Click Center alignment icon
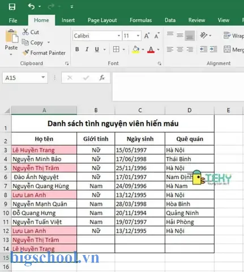Viewport: 244px width, 272px height. (x=180, y=49)
